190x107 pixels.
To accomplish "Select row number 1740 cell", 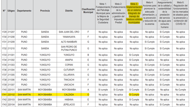I will [x=4, y=90].
